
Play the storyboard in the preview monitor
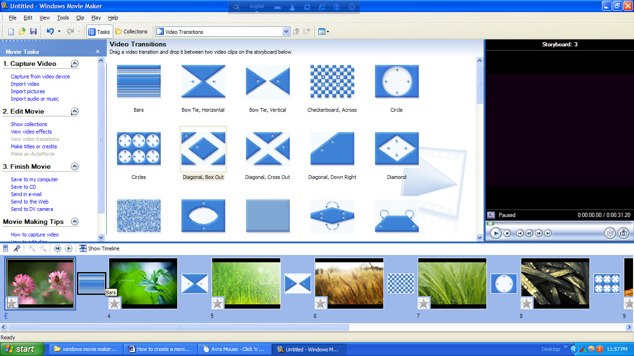[x=496, y=233]
